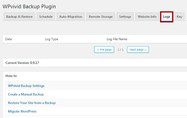Viewport: 187px width, 118px height.
Task: Select the Settings tab
Action: coord(125,17)
